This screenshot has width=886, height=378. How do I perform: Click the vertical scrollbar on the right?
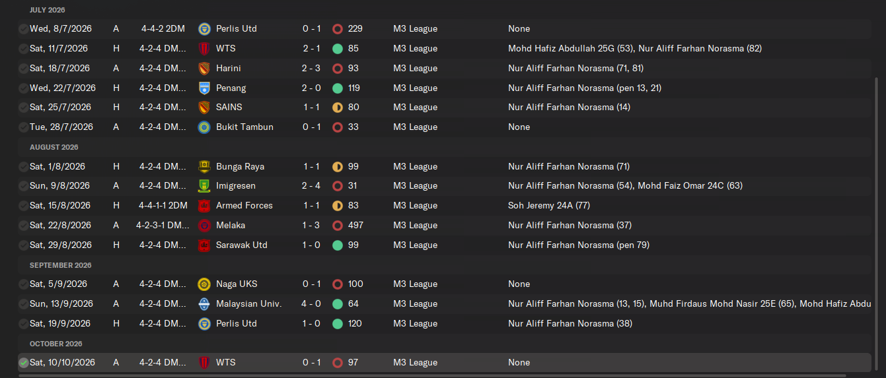click(877, 218)
